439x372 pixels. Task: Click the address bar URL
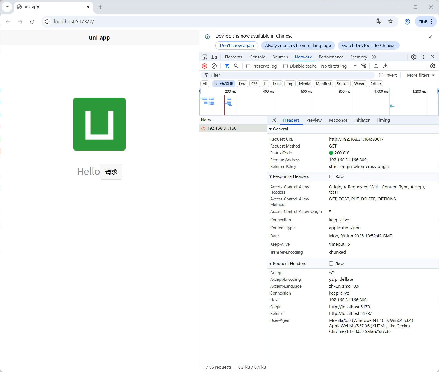coord(74,22)
